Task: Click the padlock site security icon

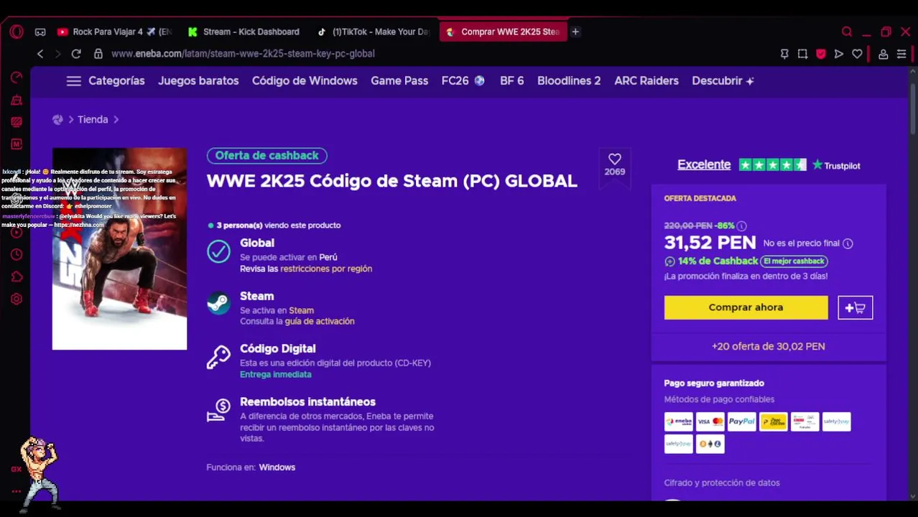Action: [98, 54]
